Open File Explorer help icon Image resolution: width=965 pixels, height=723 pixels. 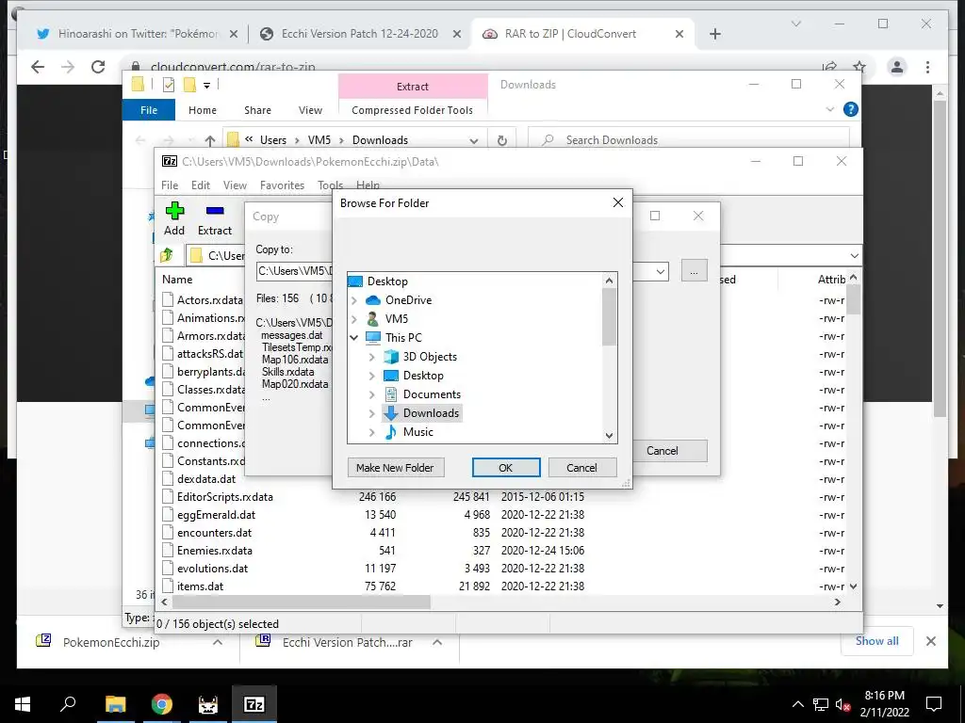click(851, 109)
